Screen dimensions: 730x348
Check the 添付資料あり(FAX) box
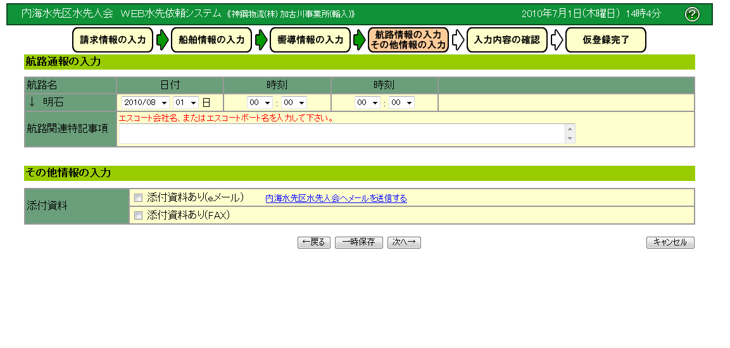[139, 215]
